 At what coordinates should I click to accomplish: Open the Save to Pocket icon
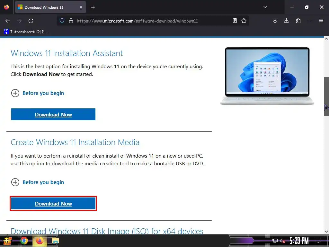(275, 21)
